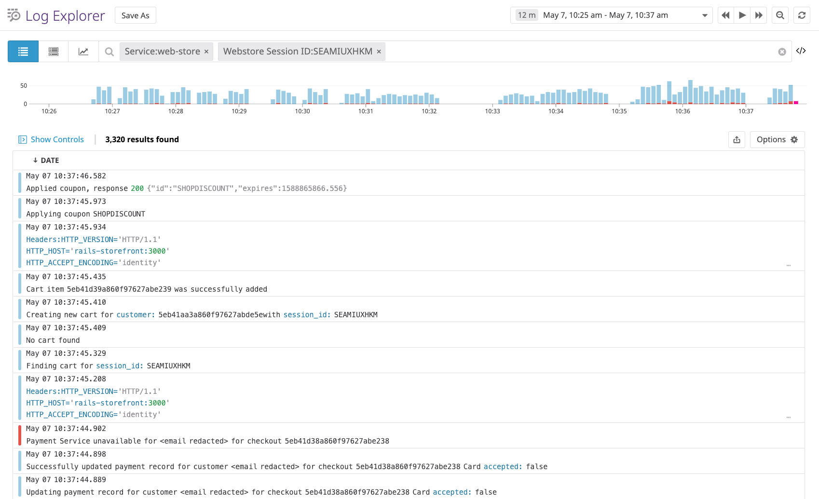Remove the Webstore Session ID filter
Image resolution: width=819 pixels, height=499 pixels.
(379, 51)
